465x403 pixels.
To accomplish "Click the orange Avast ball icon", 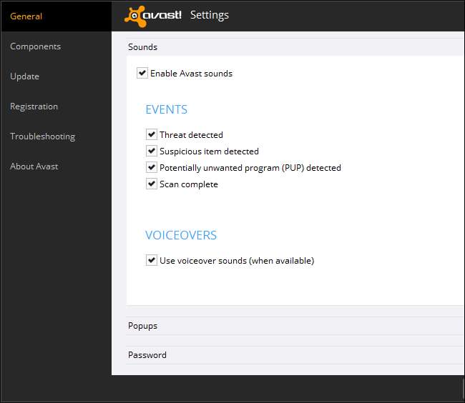I will (134, 16).
